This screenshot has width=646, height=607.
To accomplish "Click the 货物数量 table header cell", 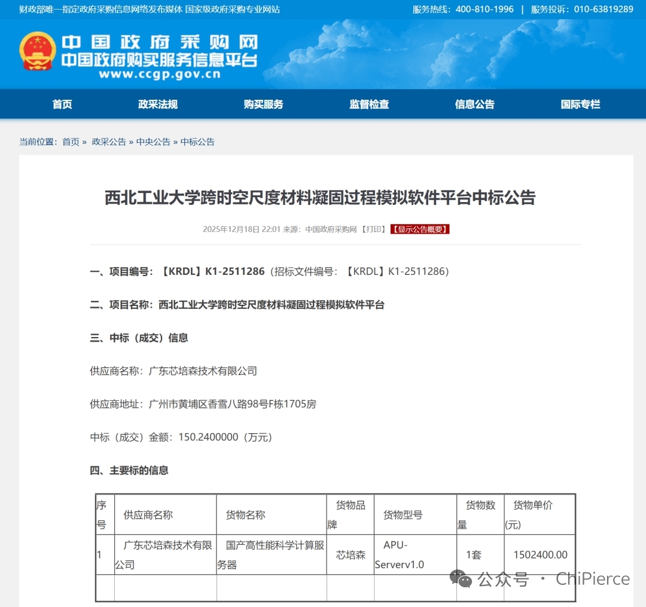I will point(480,515).
